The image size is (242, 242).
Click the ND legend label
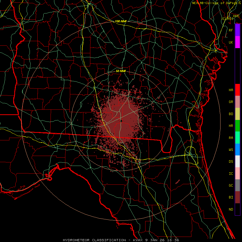[x=231, y=209]
